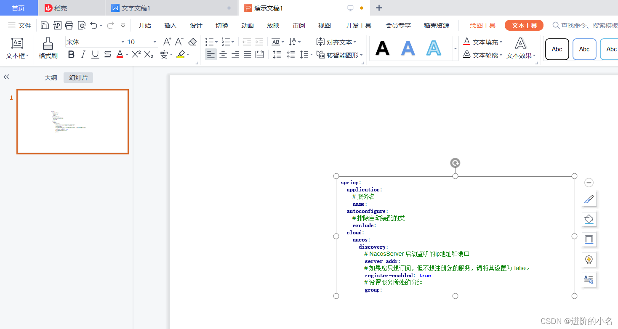618x329 pixels.
Task: Select slide 1 thumbnail
Action: [x=72, y=122]
